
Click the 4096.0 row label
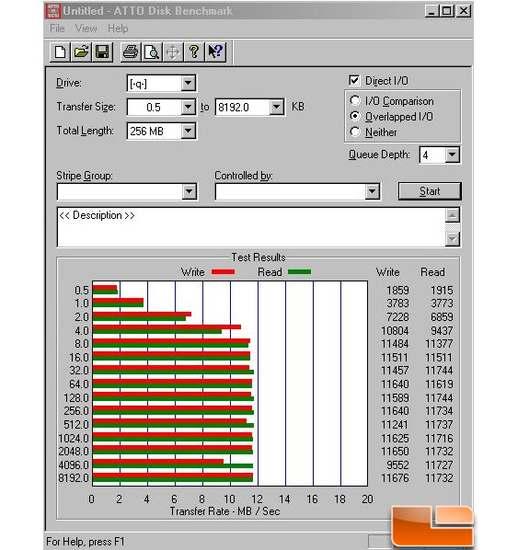(74, 464)
